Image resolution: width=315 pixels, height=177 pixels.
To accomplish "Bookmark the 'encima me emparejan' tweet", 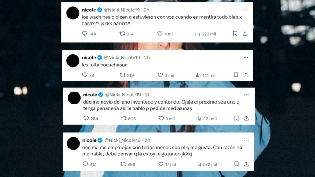I will (237, 164).
